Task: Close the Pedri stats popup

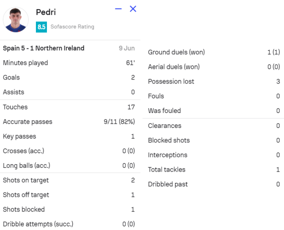Action: coord(133,9)
